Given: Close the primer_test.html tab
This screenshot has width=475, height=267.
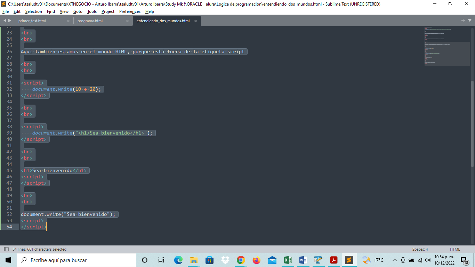Looking at the screenshot, I should click(68, 21).
